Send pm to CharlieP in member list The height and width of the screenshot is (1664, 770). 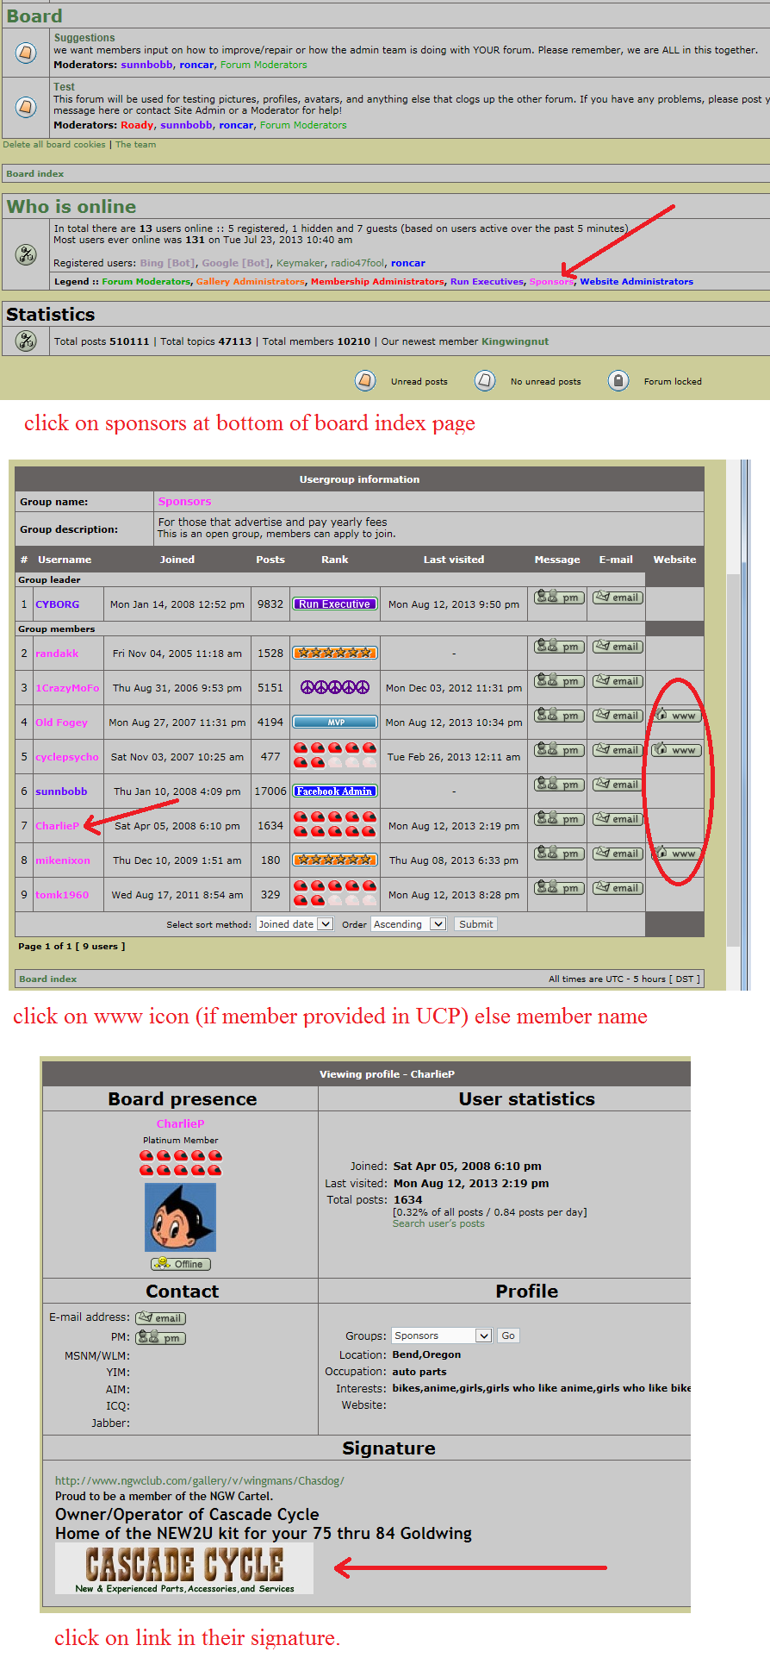pyautogui.click(x=559, y=819)
